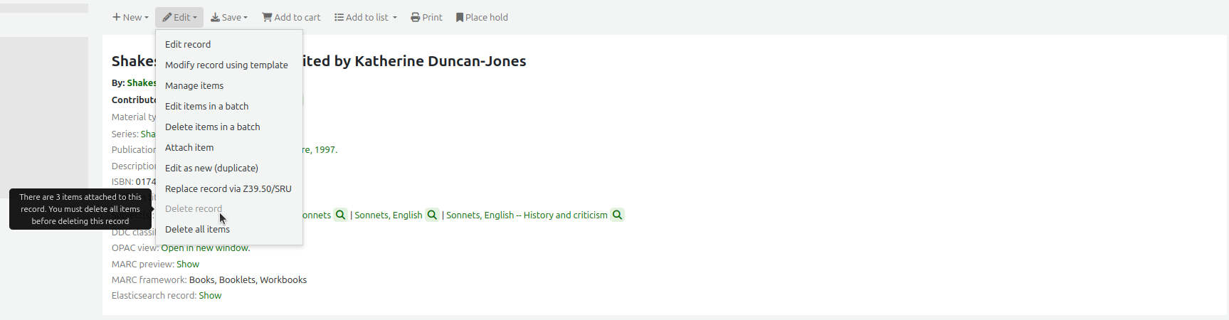Click the Place hold bookmark icon
The width and height of the screenshot is (1229, 320).
click(x=460, y=17)
